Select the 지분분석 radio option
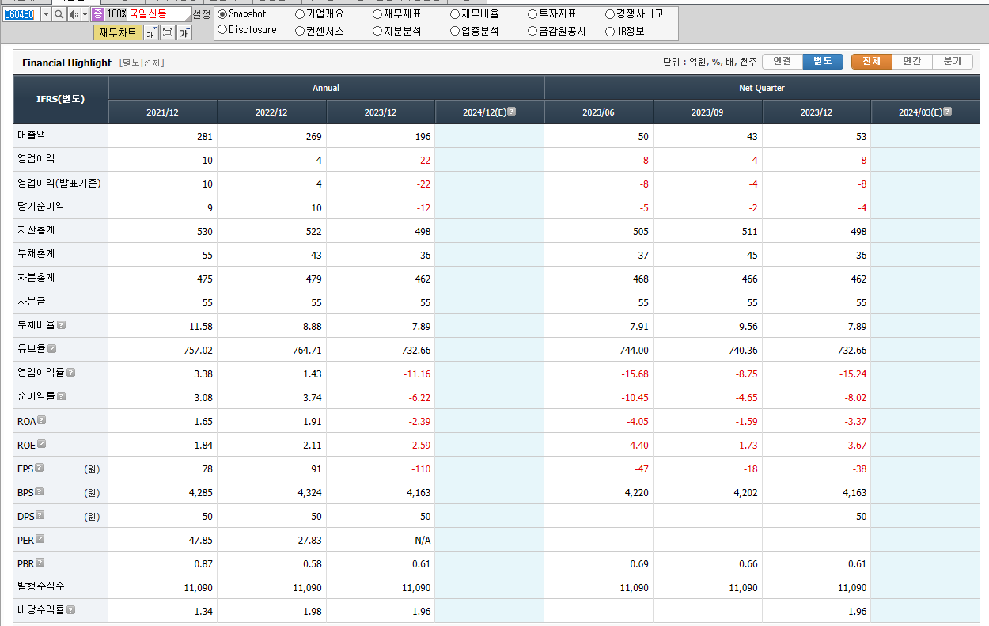Viewport: 989px width, 626px height. click(377, 31)
